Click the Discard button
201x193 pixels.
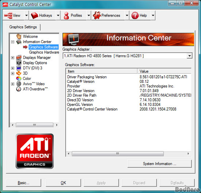[x=139, y=183]
